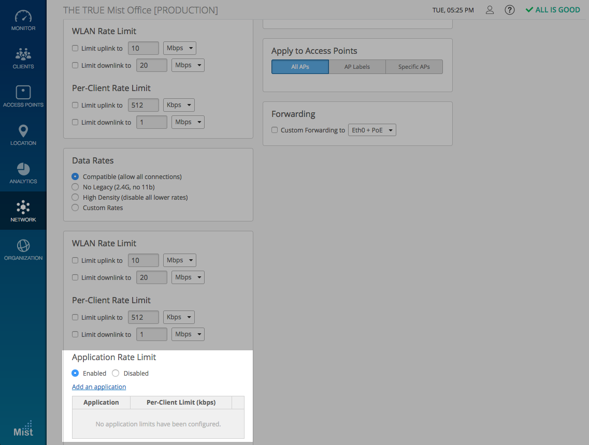
Task: Enable lower WLAN Limit uplink checkbox
Action: click(x=75, y=260)
